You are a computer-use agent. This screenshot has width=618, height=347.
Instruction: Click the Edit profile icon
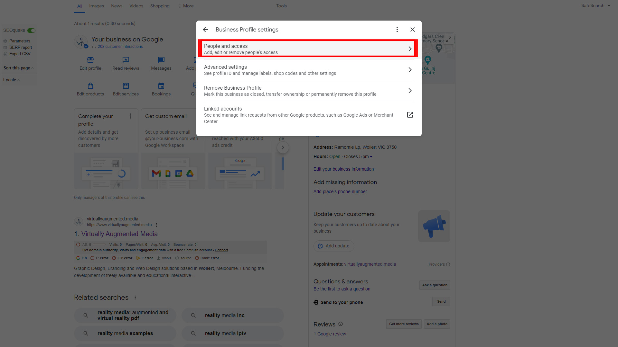click(90, 60)
